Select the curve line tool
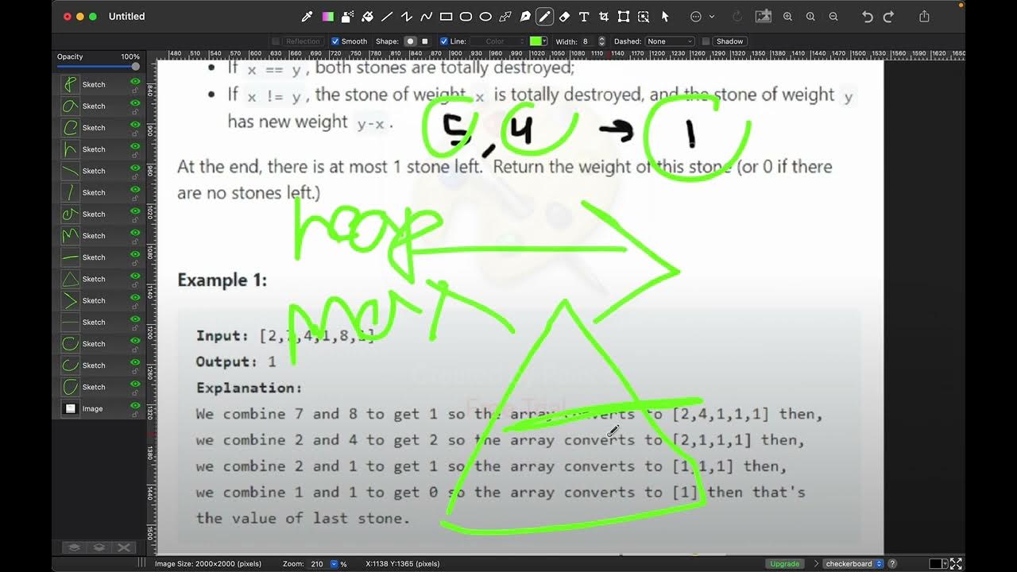This screenshot has width=1017, height=572. pyautogui.click(x=427, y=17)
